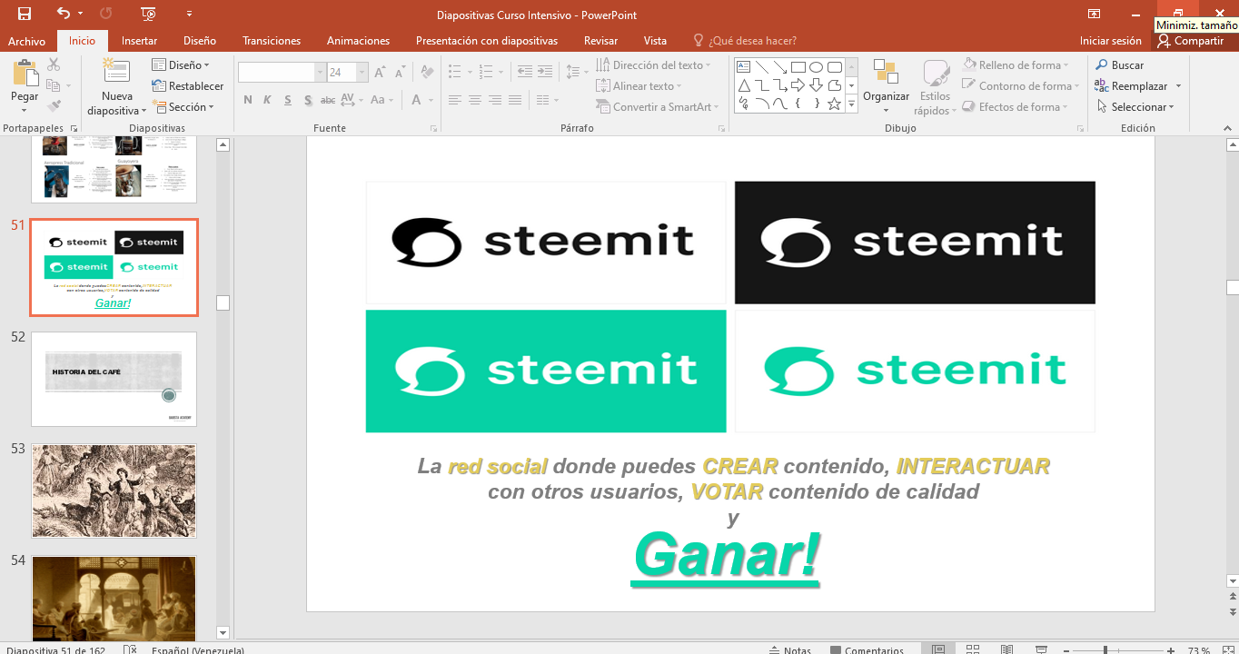This screenshot has width=1239, height=654.
Task: Select the rectangle shape in gallery
Action: coord(798,66)
